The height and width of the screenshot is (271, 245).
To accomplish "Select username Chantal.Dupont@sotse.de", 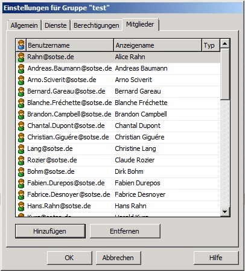I will [x=66, y=126].
